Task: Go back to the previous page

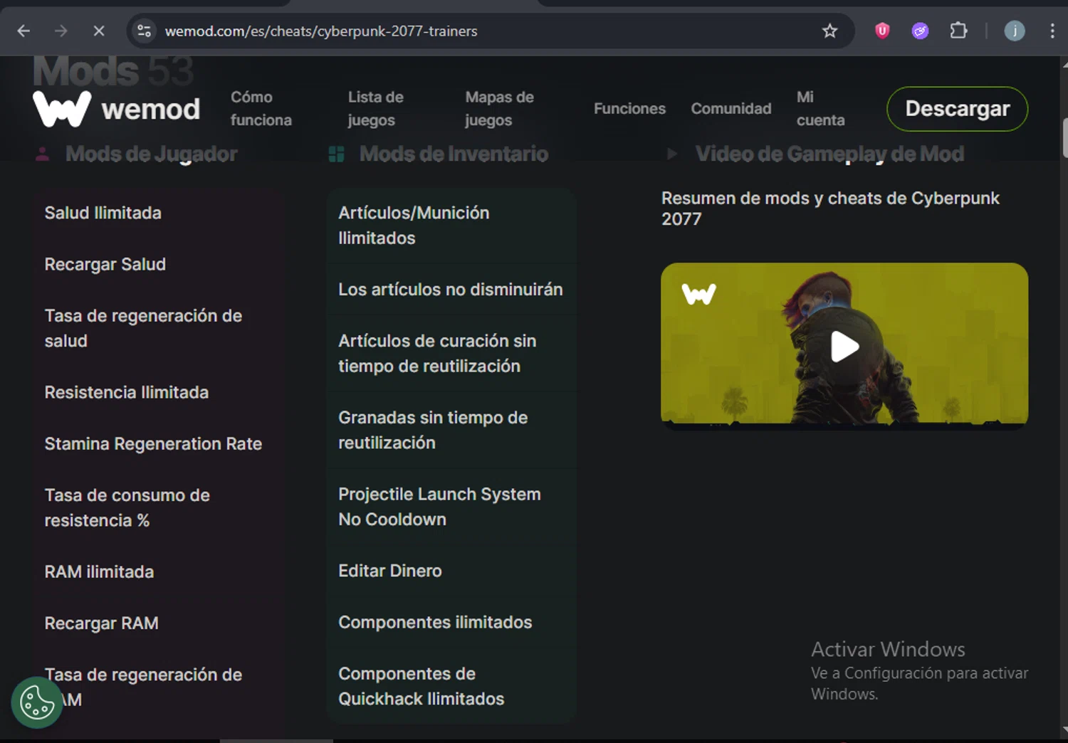Action: (x=23, y=31)
